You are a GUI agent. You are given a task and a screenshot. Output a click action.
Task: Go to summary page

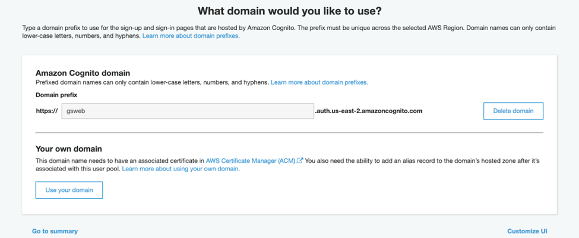[x=55, y=231]
